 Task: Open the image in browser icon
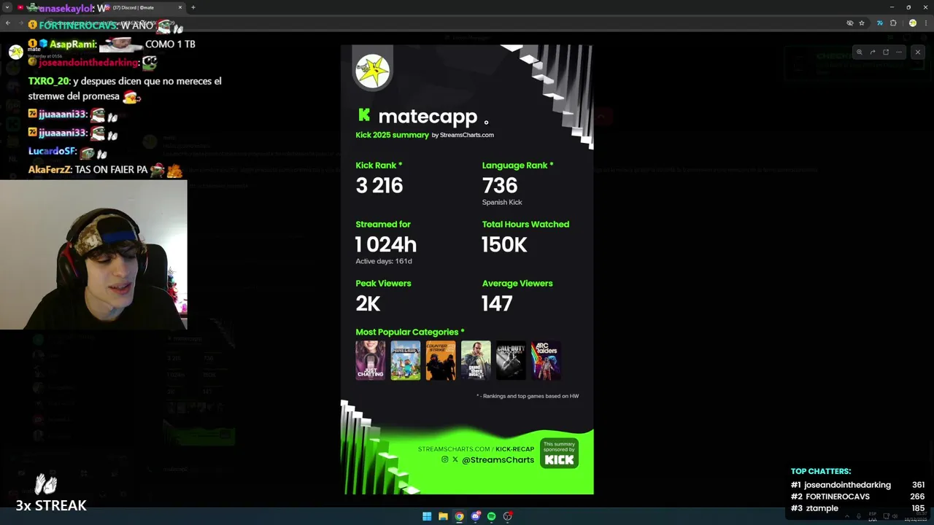(x=886, y=52)
